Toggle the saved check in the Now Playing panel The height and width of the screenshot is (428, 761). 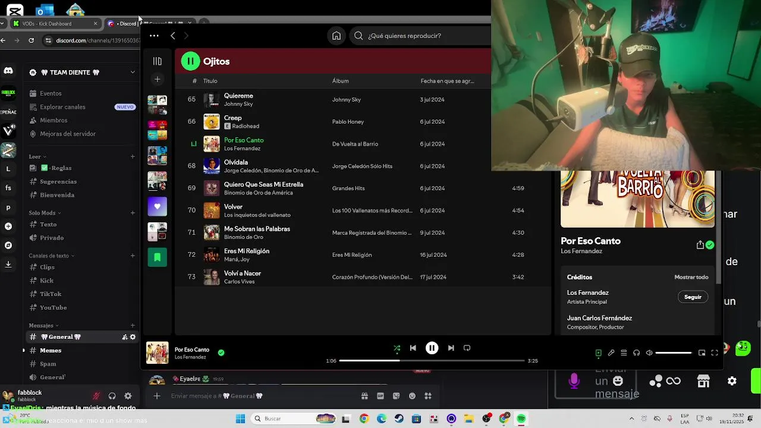click(x=710, y=245)
